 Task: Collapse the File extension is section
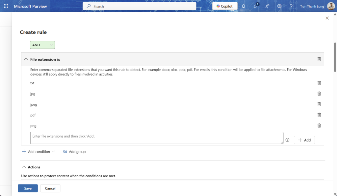26,59
